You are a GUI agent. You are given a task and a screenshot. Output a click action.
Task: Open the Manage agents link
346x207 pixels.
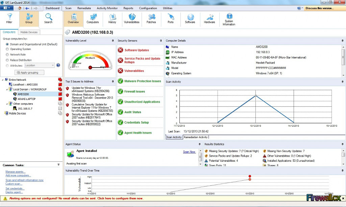tap(16, 172)
